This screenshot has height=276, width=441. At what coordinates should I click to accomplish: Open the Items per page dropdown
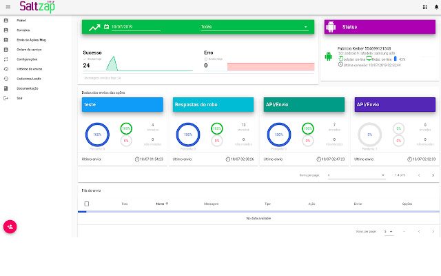pos(356,175)
